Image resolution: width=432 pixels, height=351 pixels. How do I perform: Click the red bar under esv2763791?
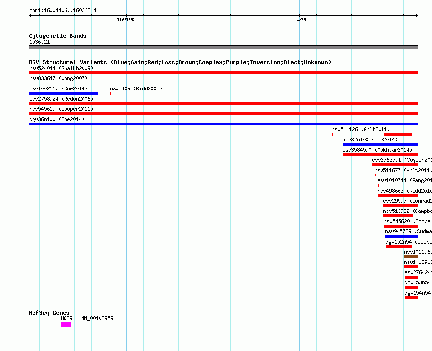396,165
